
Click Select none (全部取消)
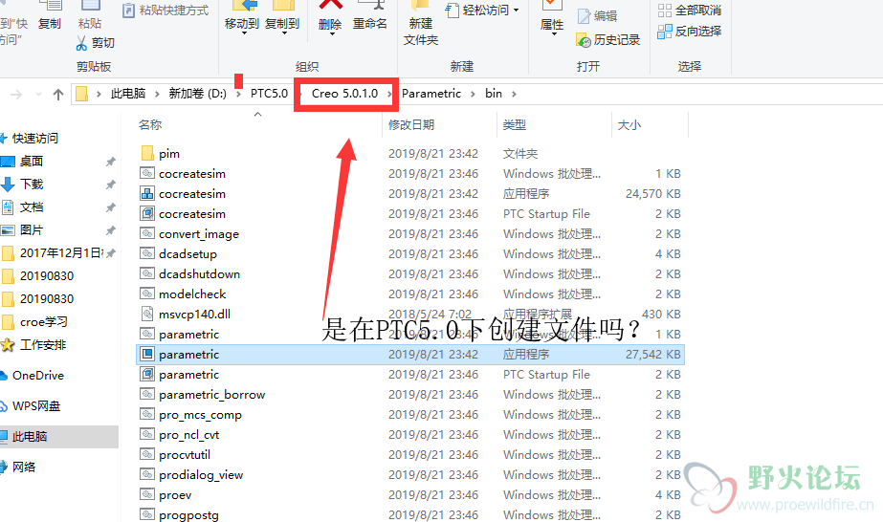690,11
